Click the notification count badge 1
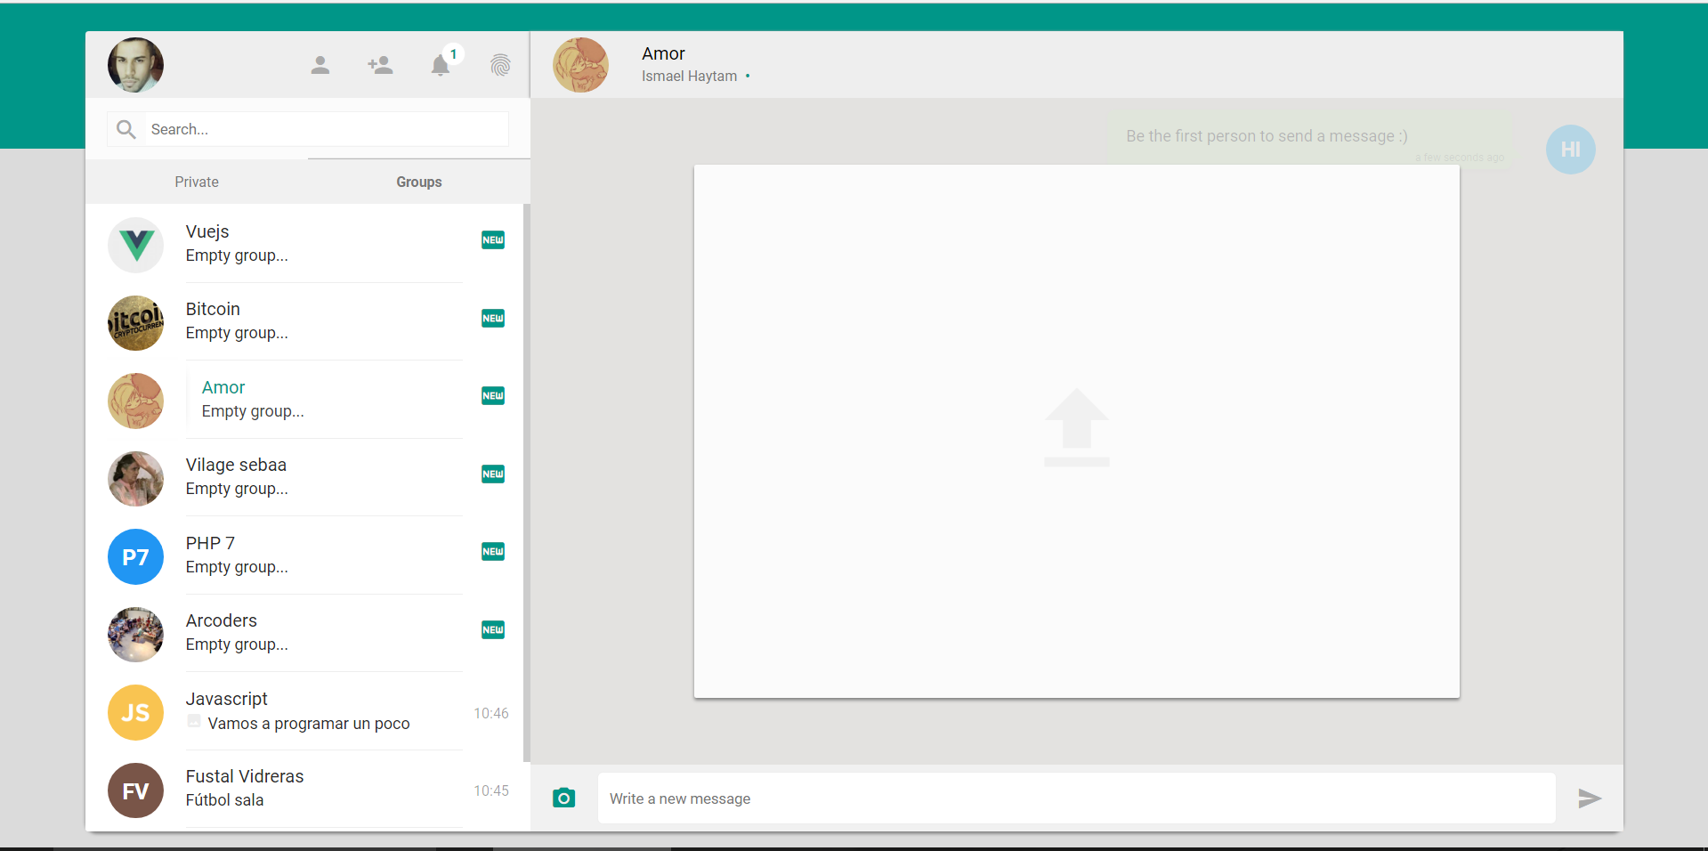Screen dimensions: 1708x851 point(454,54)
